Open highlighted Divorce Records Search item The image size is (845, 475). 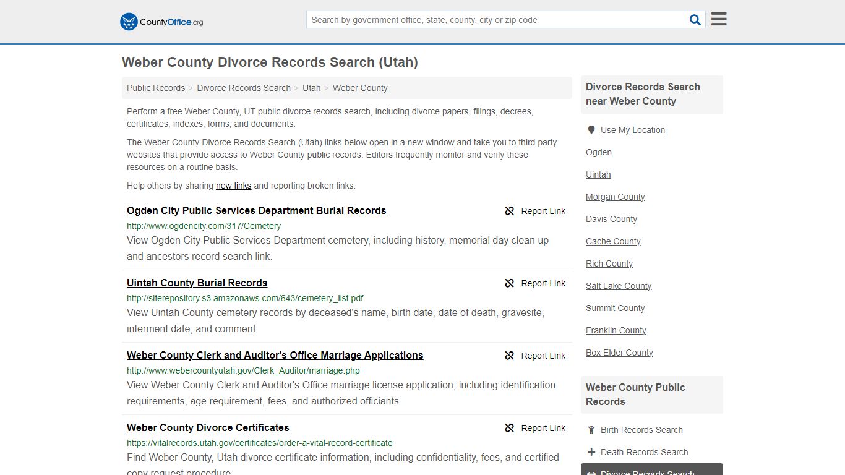click(x=651, y=470)
